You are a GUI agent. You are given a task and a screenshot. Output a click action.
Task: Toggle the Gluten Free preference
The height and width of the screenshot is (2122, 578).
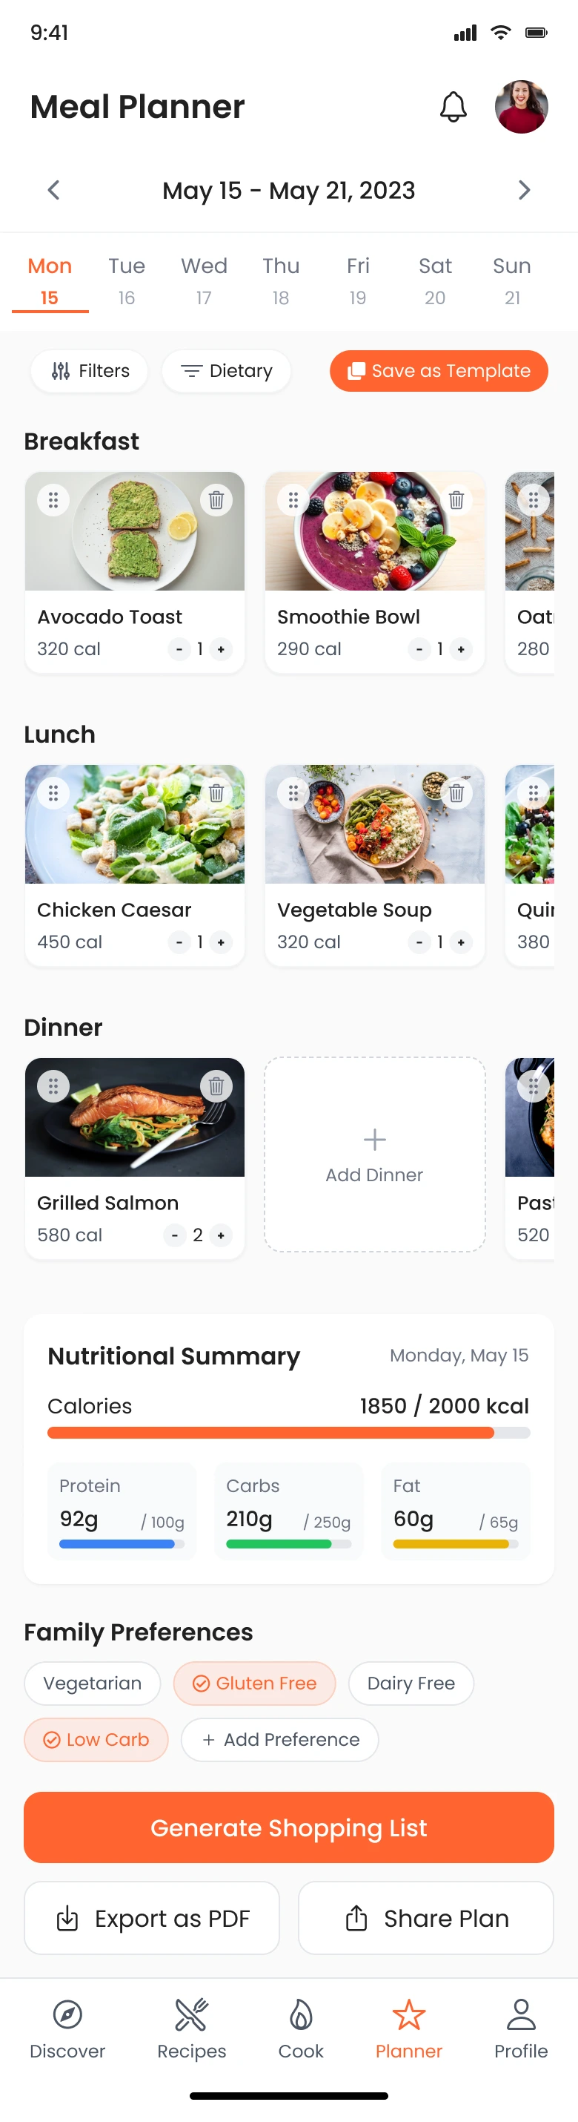pos(254,1683)
